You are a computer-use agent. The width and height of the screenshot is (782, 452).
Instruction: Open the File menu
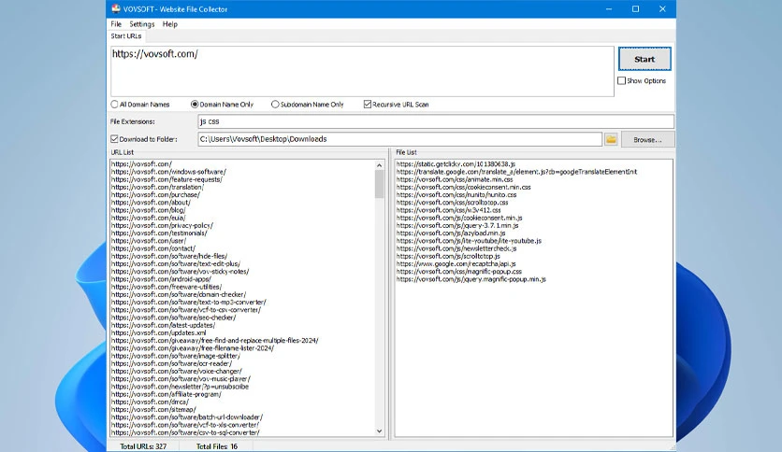(x=116, y=24)
